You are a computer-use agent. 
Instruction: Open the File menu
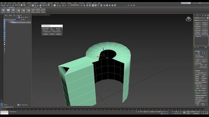coord(2,3)
